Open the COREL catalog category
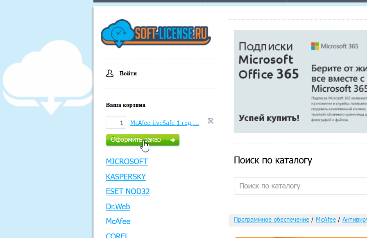The height and width of the screenshot is (238, 367). [x=117, y=235]
